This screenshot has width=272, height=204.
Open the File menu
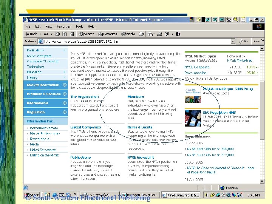[x=28, y=26]
